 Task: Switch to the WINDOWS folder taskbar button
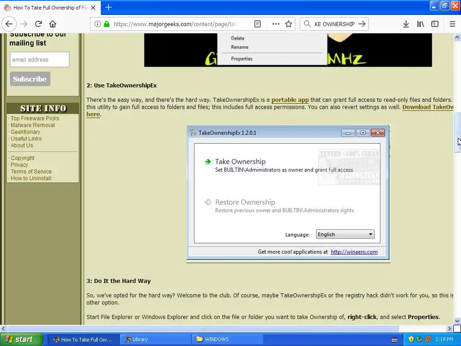[x=227, y=339]
